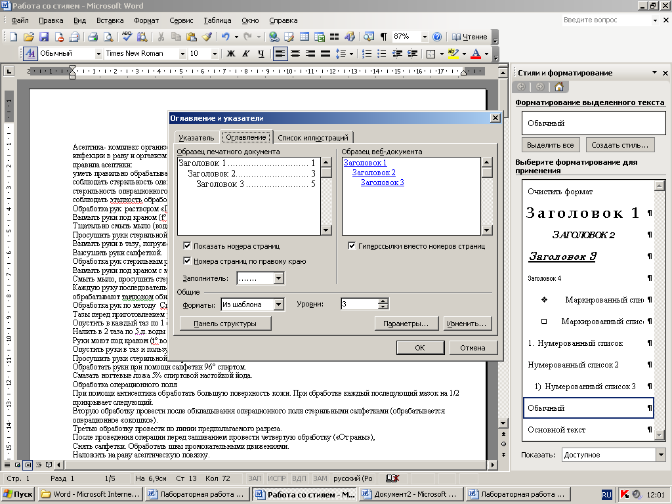Open the Пуск start button
The width and height of the screenshot is (672, 504).
(x=18, y=494)
